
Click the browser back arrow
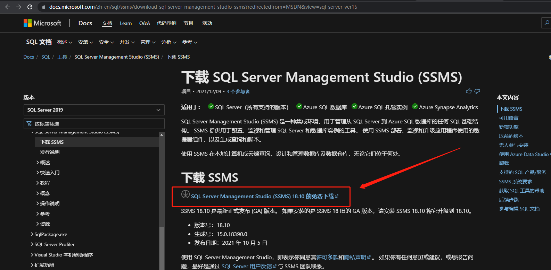pos(8,7)
